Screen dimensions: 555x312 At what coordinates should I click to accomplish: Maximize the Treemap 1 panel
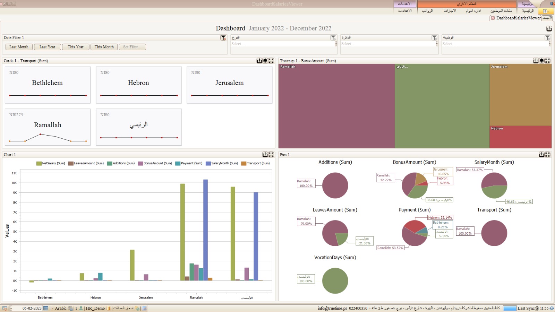[547, 61]
